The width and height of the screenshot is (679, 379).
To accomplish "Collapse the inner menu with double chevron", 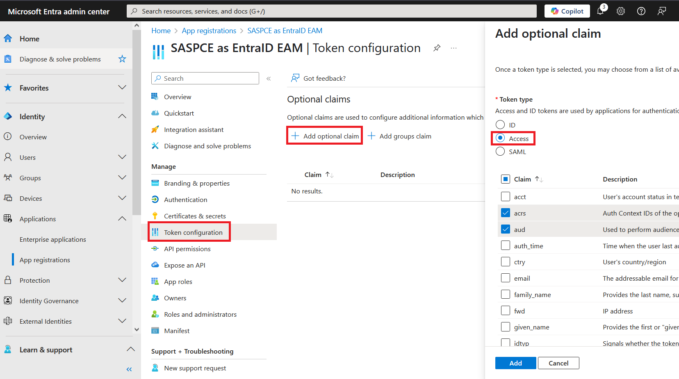I will (x=269, y=79).
